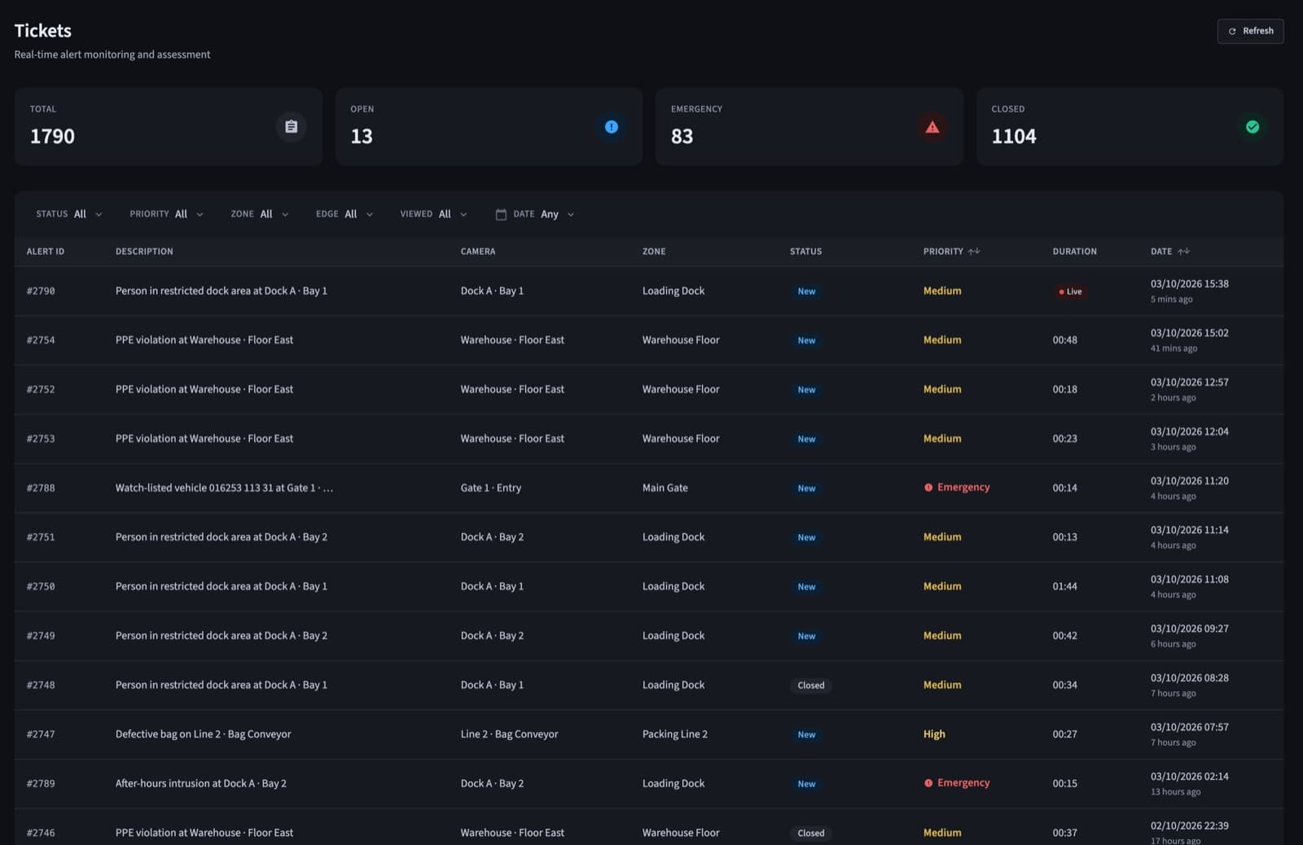Click Gate 1 · Entry camera cell
The height and width of the screenshot is (845, 1303).
pyautogui.click(x=490, y=488)
